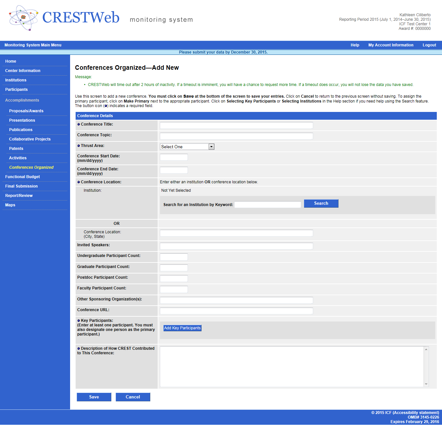Image resolution: width=442 pixels, height=426 pixels.
Task: Open Publications subsection
Action: [x=21, y=130]
